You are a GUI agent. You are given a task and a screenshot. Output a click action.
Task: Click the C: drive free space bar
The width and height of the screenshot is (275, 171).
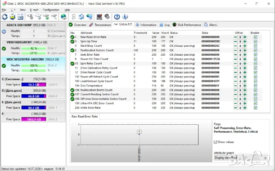click(x=34, y=84)
